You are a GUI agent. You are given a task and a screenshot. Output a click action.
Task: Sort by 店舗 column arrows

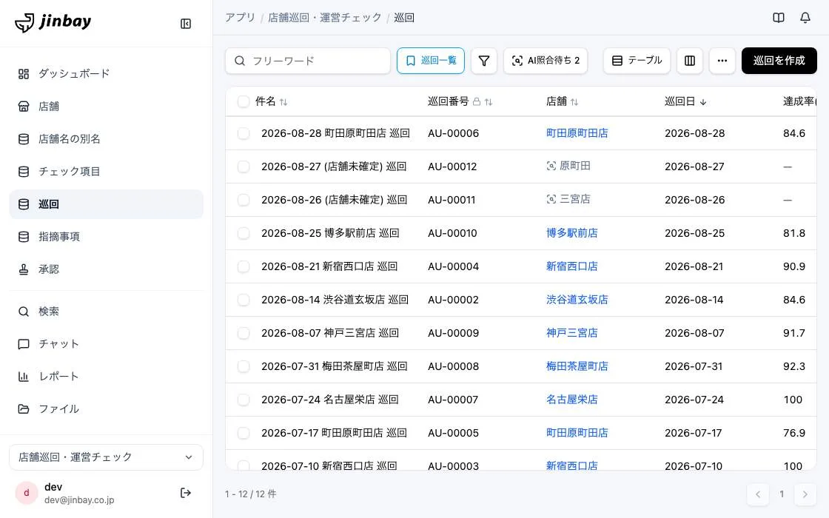(x=574, y=102)
